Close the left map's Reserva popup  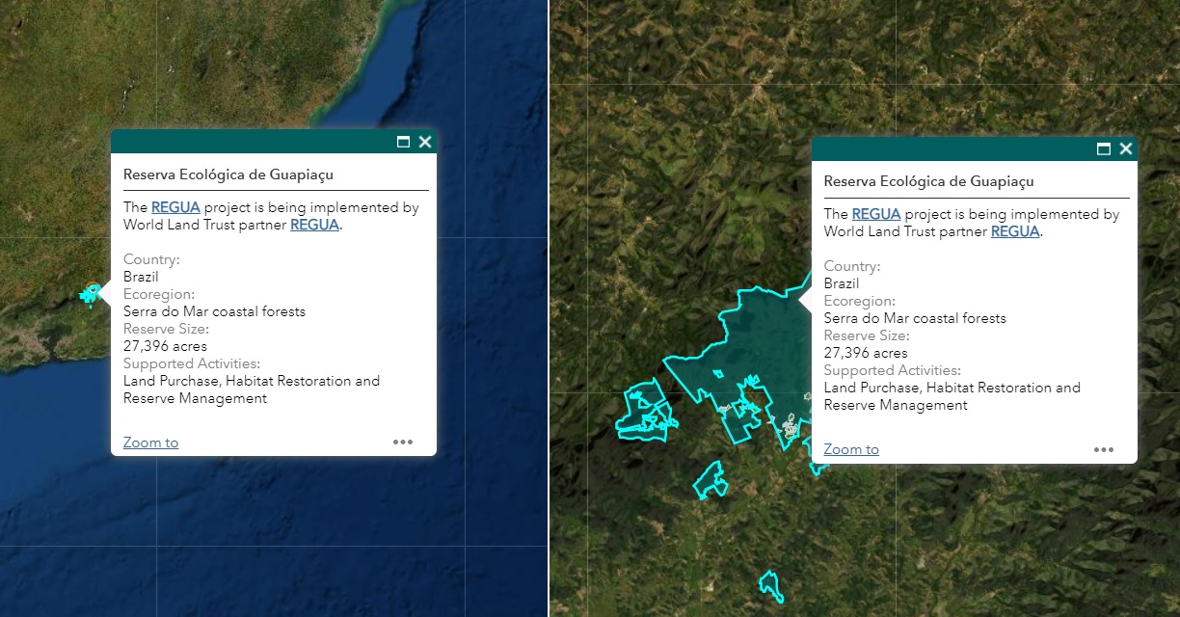coord(425,142)
